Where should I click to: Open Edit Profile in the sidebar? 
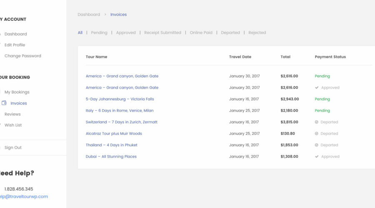15,45
